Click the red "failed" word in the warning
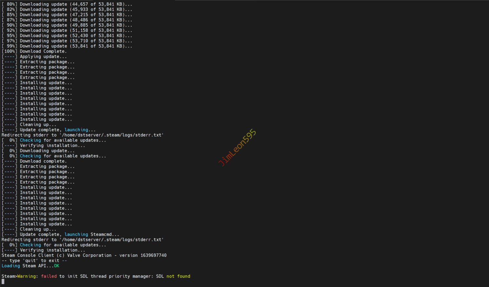Screen dimensions: 489x287 point(49,276)
